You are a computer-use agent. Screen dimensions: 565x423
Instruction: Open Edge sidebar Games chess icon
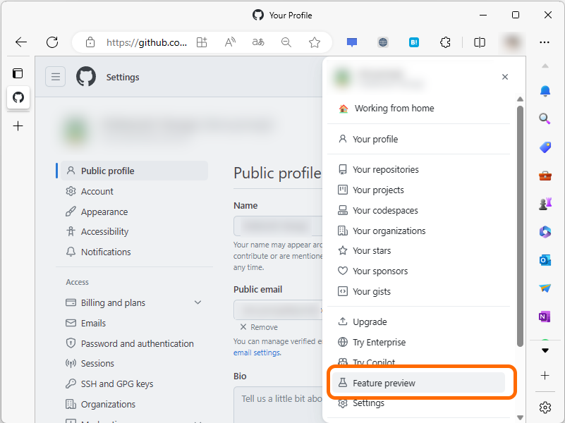coord(545,204)
